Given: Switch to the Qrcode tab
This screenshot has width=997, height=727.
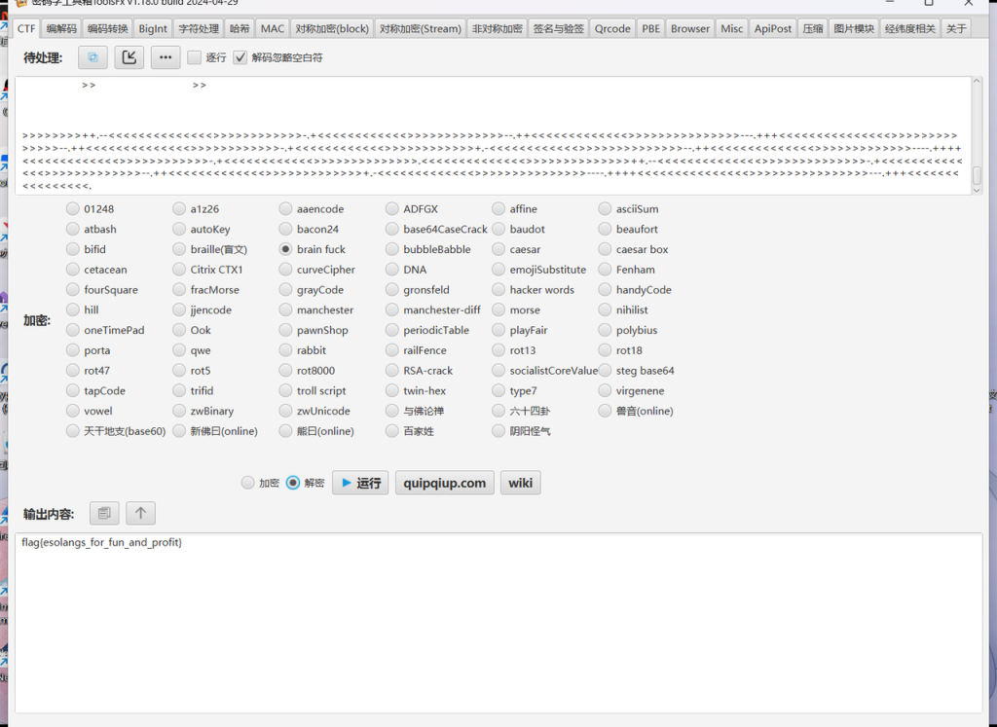Looking at the screenshot, I should pyautogui.click(x=612, y=28).
